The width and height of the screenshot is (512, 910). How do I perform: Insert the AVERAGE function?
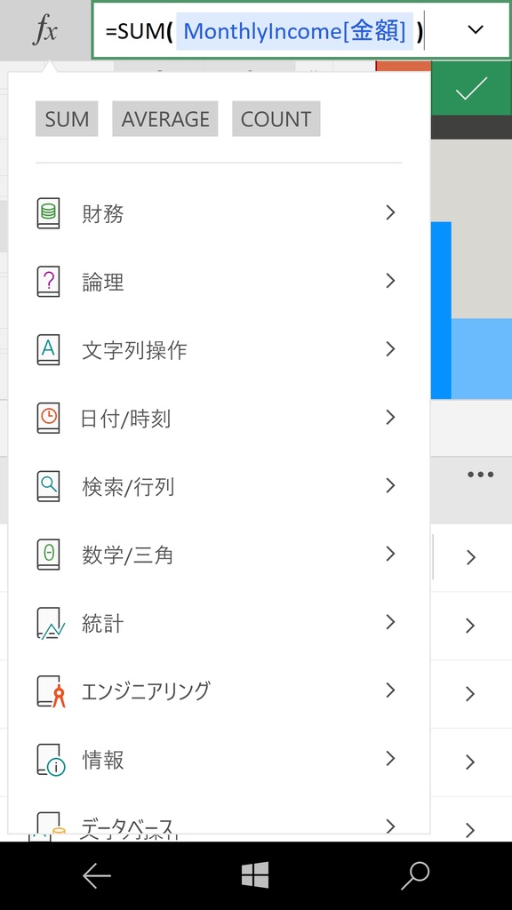(x=164, y=119)
